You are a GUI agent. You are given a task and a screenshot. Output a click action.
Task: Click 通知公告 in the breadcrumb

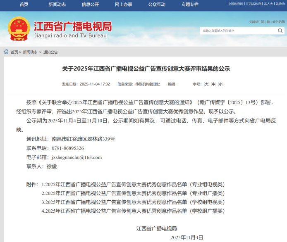50,52
